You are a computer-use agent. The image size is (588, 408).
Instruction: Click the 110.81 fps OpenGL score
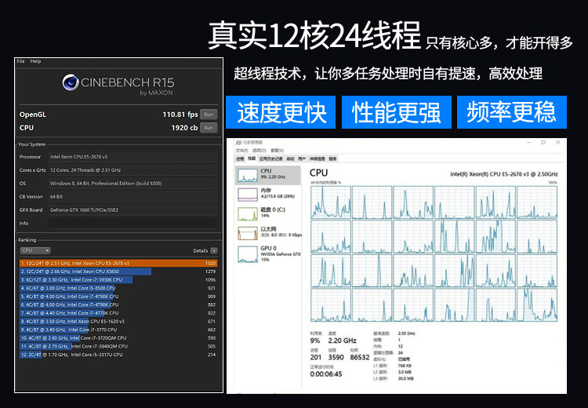(x=180, y=115)
